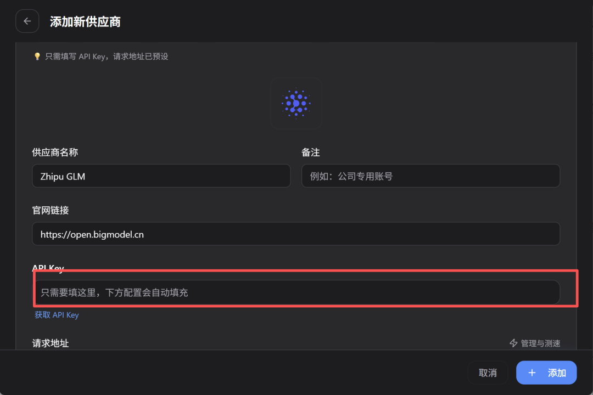Click the lightning bolt speed test icon
This screenshot has width=593, height=395.
click(x=514, y=343)
